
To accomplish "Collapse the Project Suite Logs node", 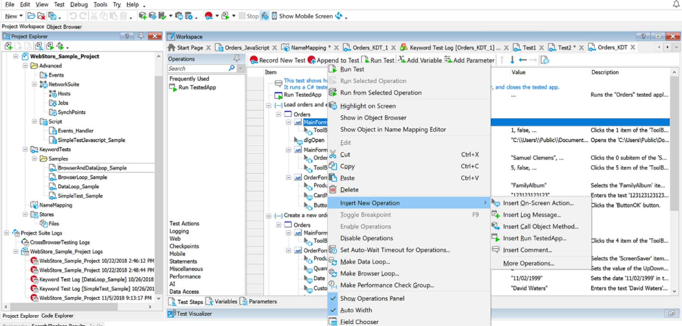I will 6,233.
